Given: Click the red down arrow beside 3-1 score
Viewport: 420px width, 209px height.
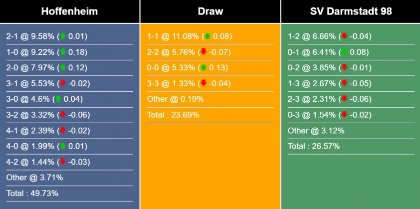Looking at the screenshot, I should [x=62, y=83].
